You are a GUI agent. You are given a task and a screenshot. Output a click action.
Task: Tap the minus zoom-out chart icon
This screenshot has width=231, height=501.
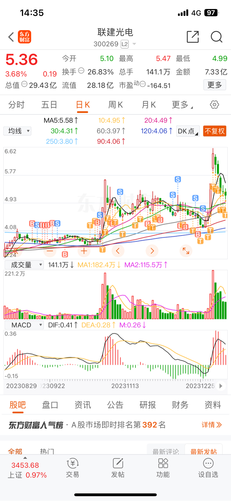click(x=50, y=251)
